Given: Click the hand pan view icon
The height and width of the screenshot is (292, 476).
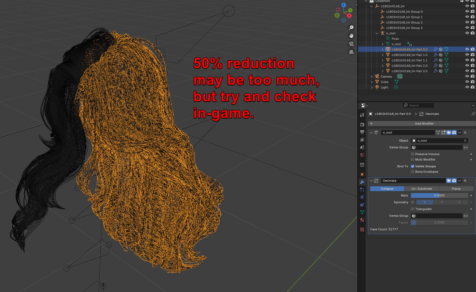Looking at the screenshot, I should [351, 36].
